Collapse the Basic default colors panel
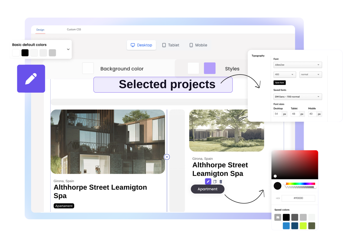Image resolution: width=352 pixels, height=247 pixels. point(68,49)
